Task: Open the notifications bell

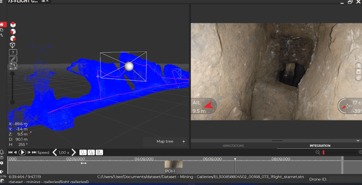Action: pos(2,152)
